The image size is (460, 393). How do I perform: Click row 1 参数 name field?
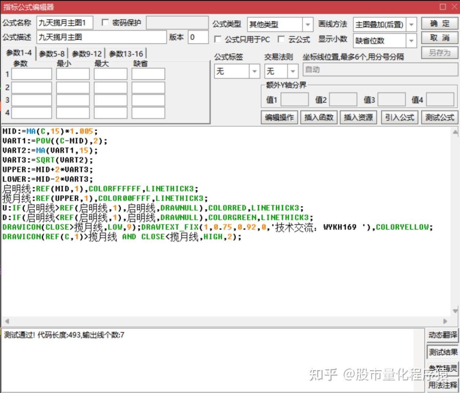click(x=32, y=74)
